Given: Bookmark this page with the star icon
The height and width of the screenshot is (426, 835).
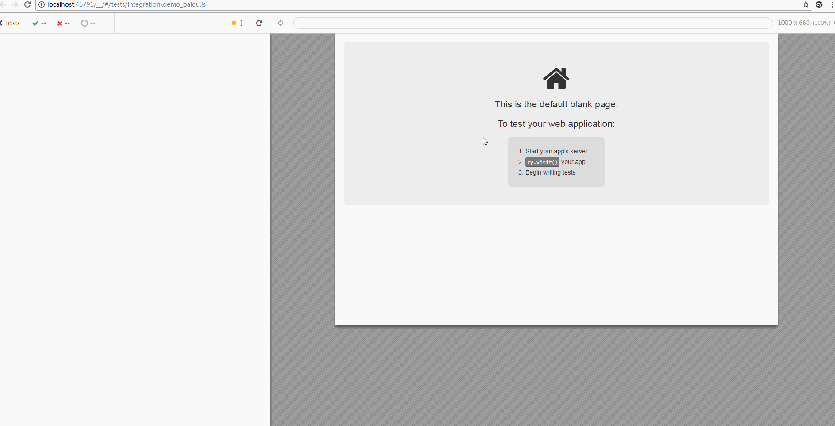Looking at the screenshot, I should pyautogui.click(x=806, y=4).
